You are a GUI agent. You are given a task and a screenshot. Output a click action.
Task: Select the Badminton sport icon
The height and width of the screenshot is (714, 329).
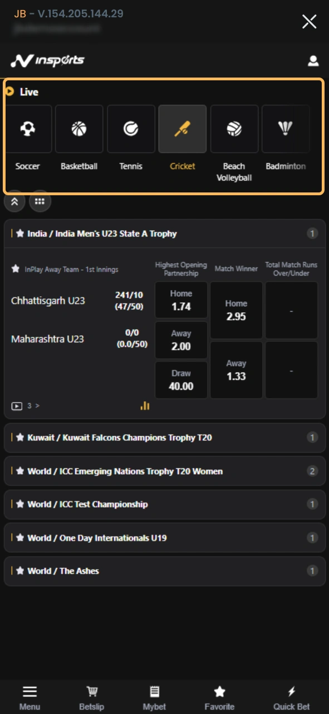pos(286,129)
